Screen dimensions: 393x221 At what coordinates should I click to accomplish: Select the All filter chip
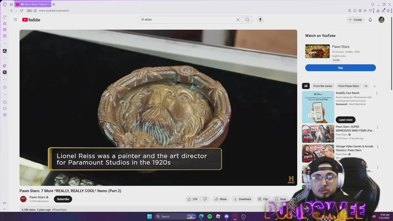(x=306, y=86)
